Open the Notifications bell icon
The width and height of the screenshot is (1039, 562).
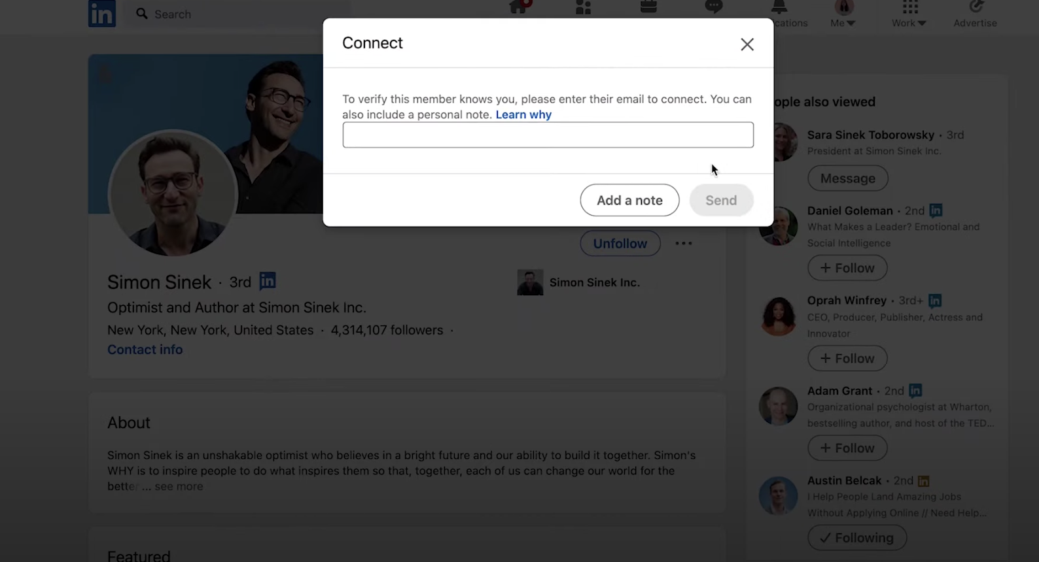pos(779,7)
